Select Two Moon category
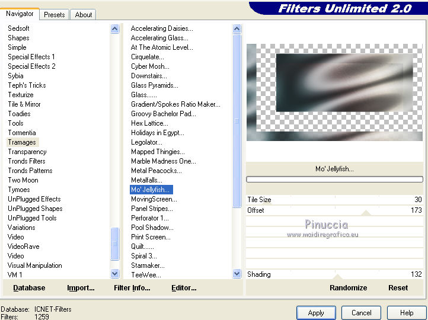Image resolution: width=428 pixels, height=320 pixels. [23, 180]
